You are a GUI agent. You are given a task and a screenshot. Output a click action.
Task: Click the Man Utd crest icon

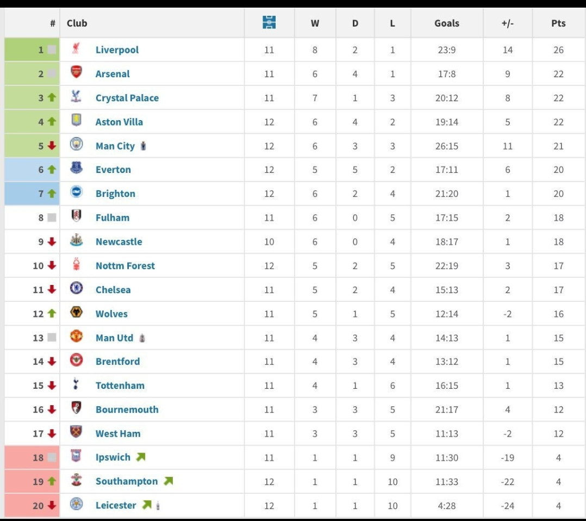pos(76,337)
